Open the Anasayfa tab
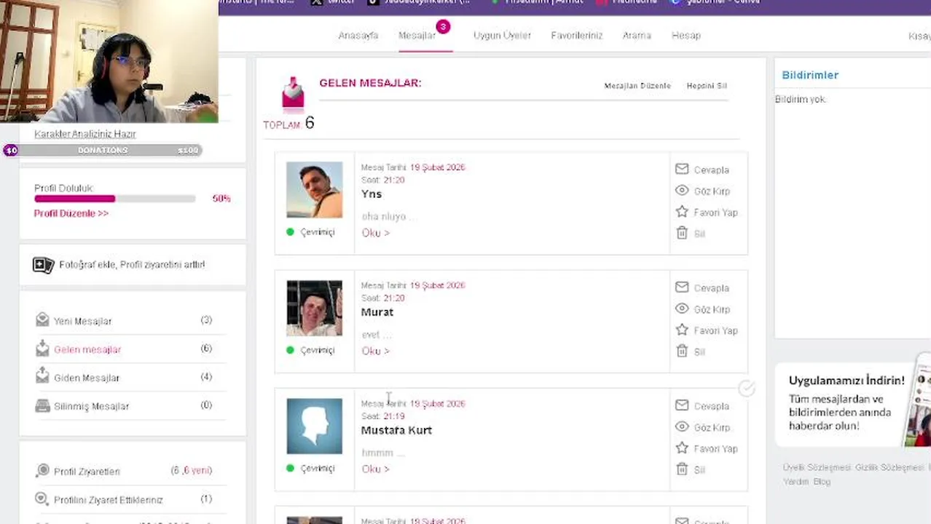The height and width of the screenshot is (524, 931). click(358, 35)
